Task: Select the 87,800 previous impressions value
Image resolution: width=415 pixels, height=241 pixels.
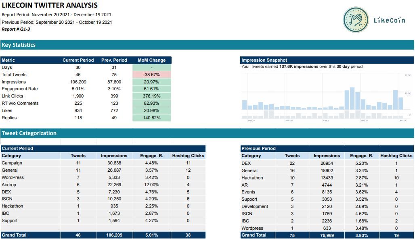Action: point(114,82)
